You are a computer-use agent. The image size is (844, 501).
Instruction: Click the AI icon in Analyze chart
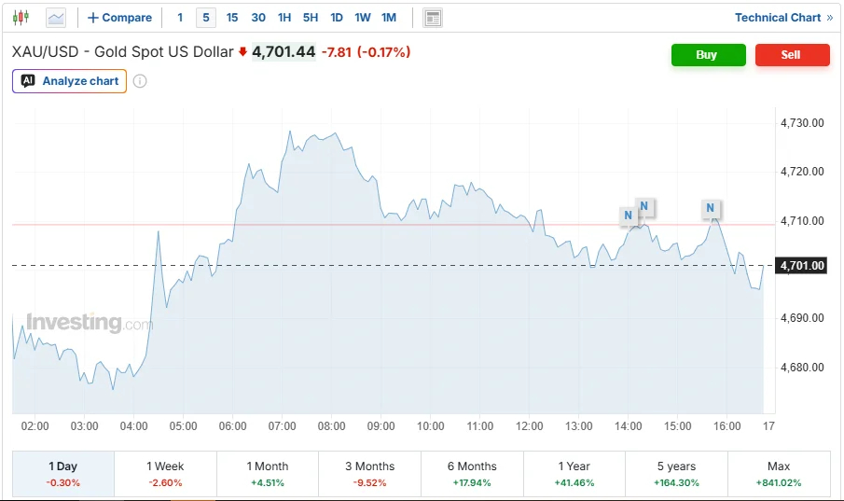click(28, 81)
